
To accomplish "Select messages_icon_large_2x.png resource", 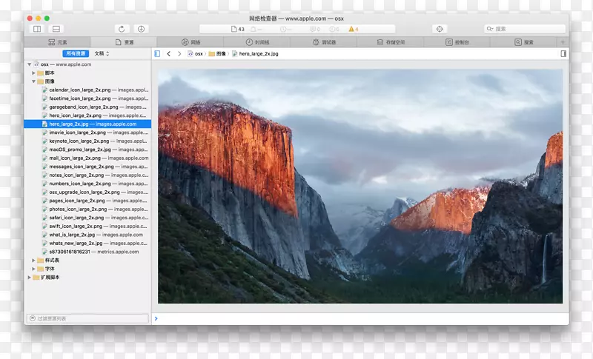I will (87, 167).
